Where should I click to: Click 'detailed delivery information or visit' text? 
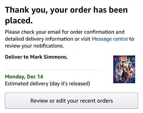pyautogui.click(x=48, y=39)
